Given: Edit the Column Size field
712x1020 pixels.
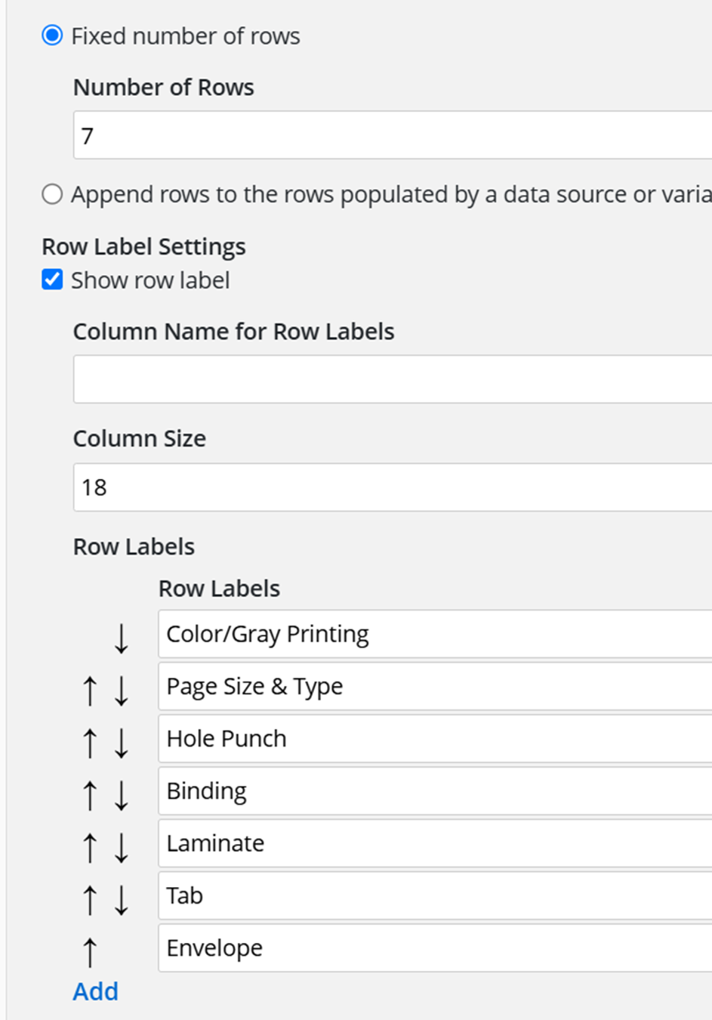Looking at the screenshot, I should coord(393,487).
